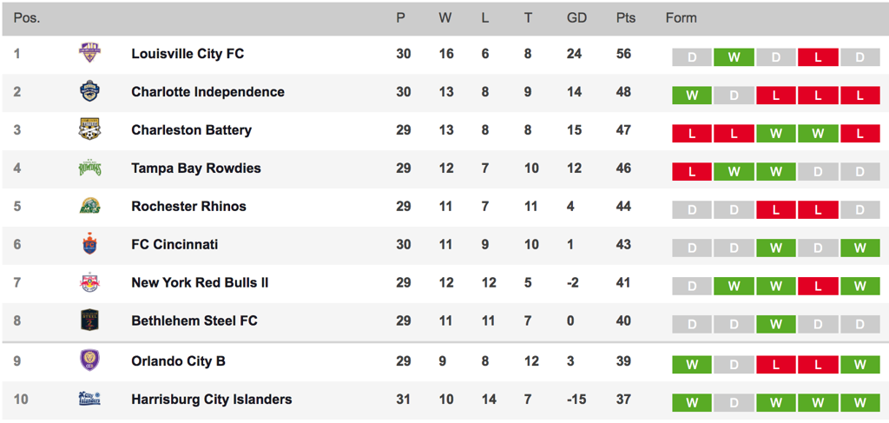Image resolution: width=889 pixels, height=423 pixels.
Task: Click the Charlotte Independence team logo
Action: [x=89, y=92]
